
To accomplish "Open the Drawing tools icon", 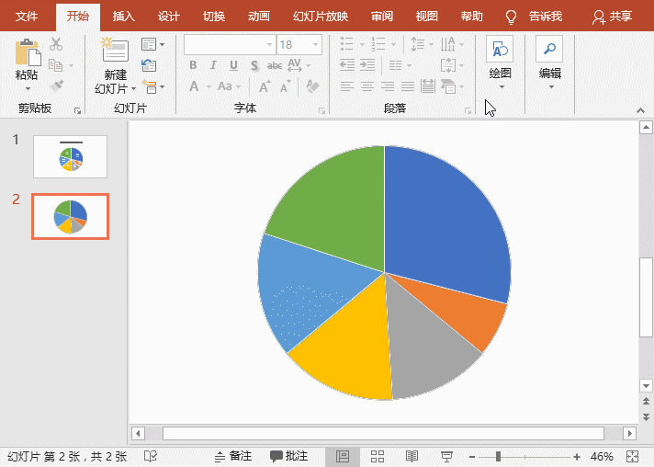I will [x=500, y=51].
